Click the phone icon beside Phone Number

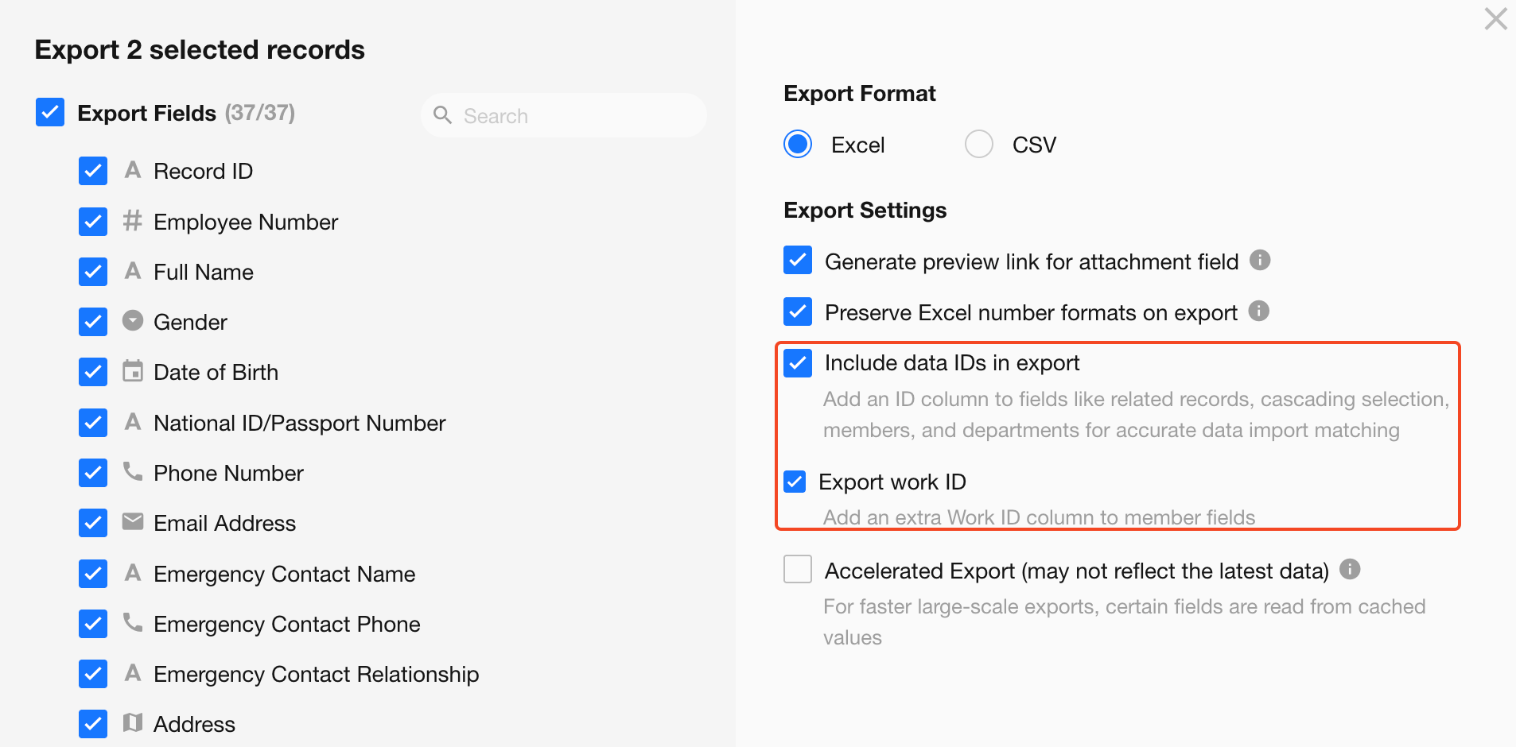133,471
